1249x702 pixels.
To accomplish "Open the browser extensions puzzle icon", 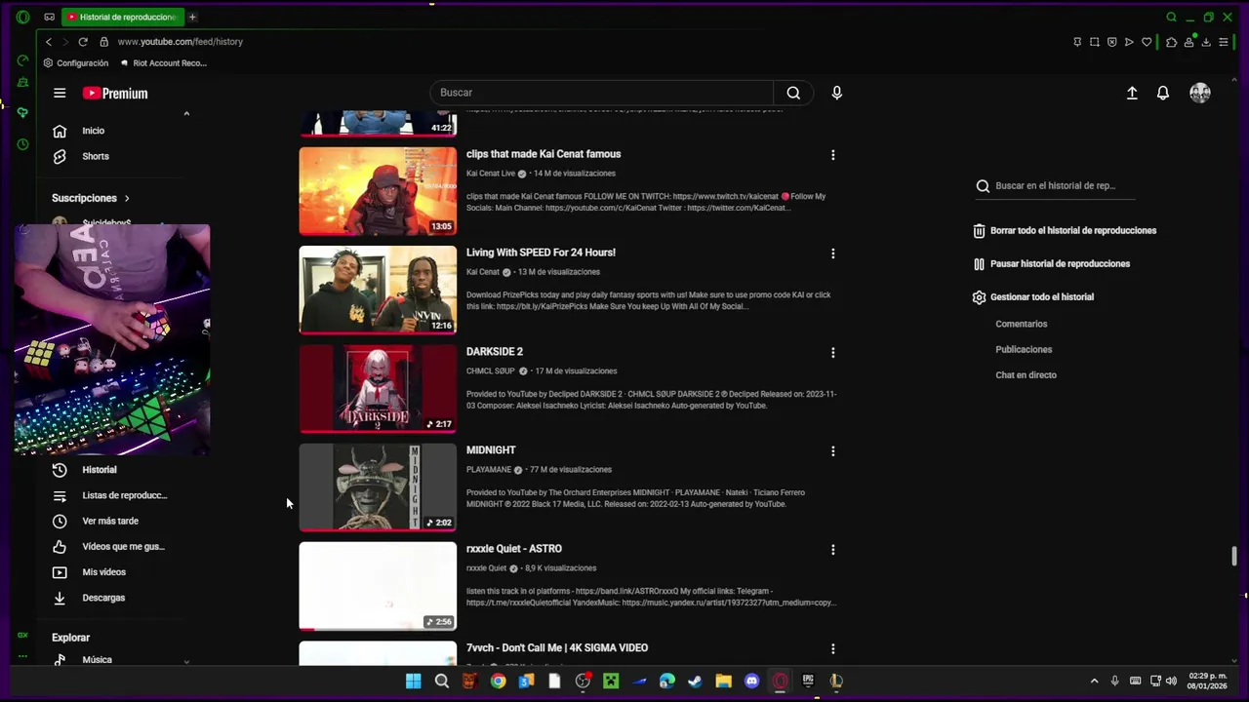I will click(1171, 42).
